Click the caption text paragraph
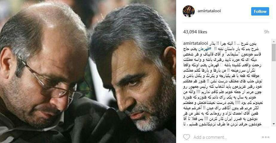 [223, 84]
